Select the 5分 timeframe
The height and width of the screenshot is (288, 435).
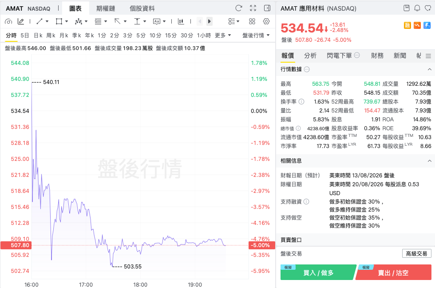coord(141,35)
